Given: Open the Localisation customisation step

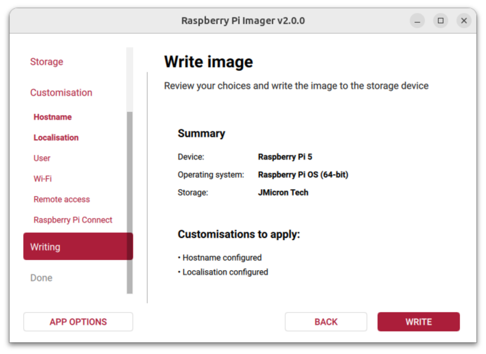Looking at the screenshot, I should click(x=56, y=138).
